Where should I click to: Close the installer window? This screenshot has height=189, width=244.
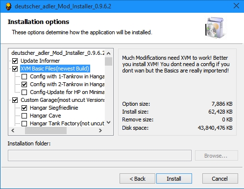coord(236,6)
